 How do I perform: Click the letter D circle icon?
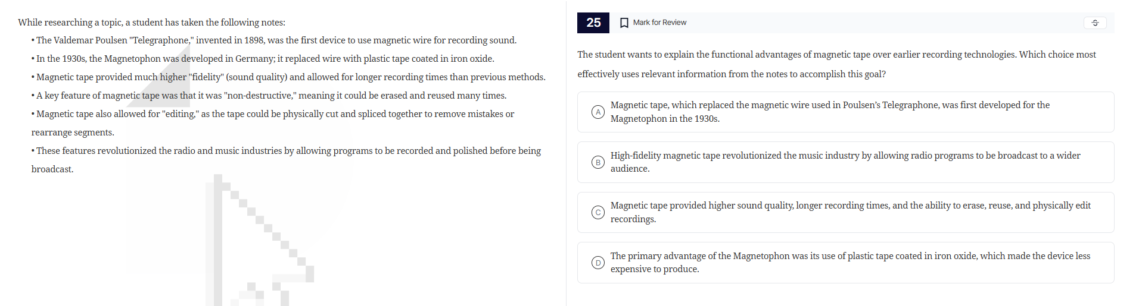(598, 263)
